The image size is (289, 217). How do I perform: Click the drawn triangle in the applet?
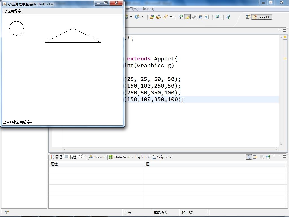click(x=73, y=35)
